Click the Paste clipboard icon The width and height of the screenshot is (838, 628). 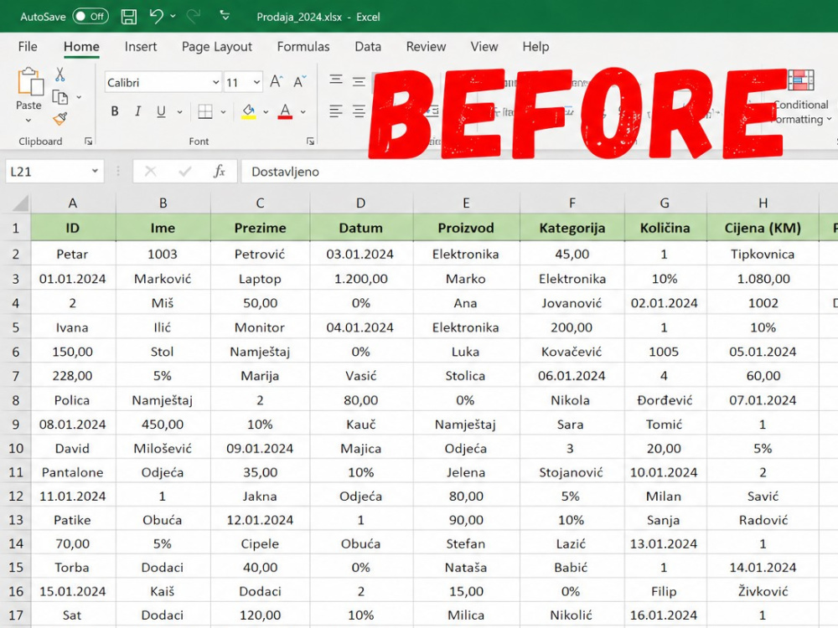click(29, 82)
